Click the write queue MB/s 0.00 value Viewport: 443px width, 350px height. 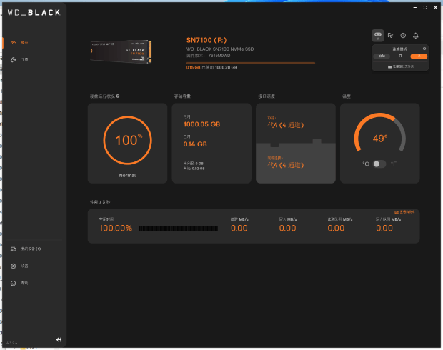384,229
